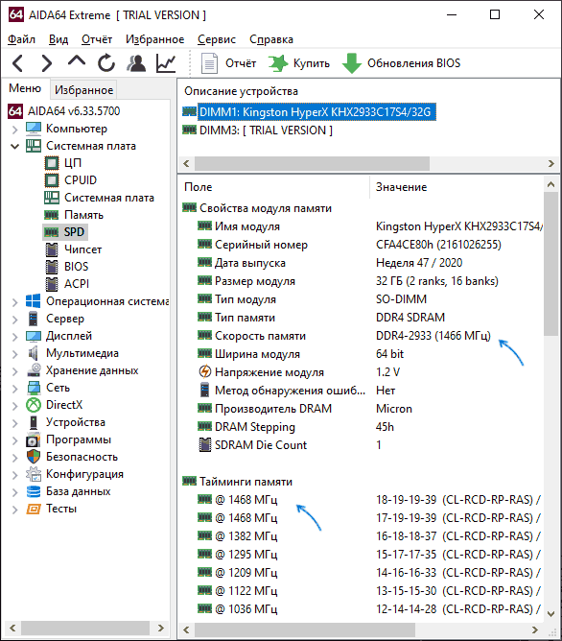Expand the Компьютер tree node
Image resolution: width=562 pixels, height=641 pixels.
14,130
